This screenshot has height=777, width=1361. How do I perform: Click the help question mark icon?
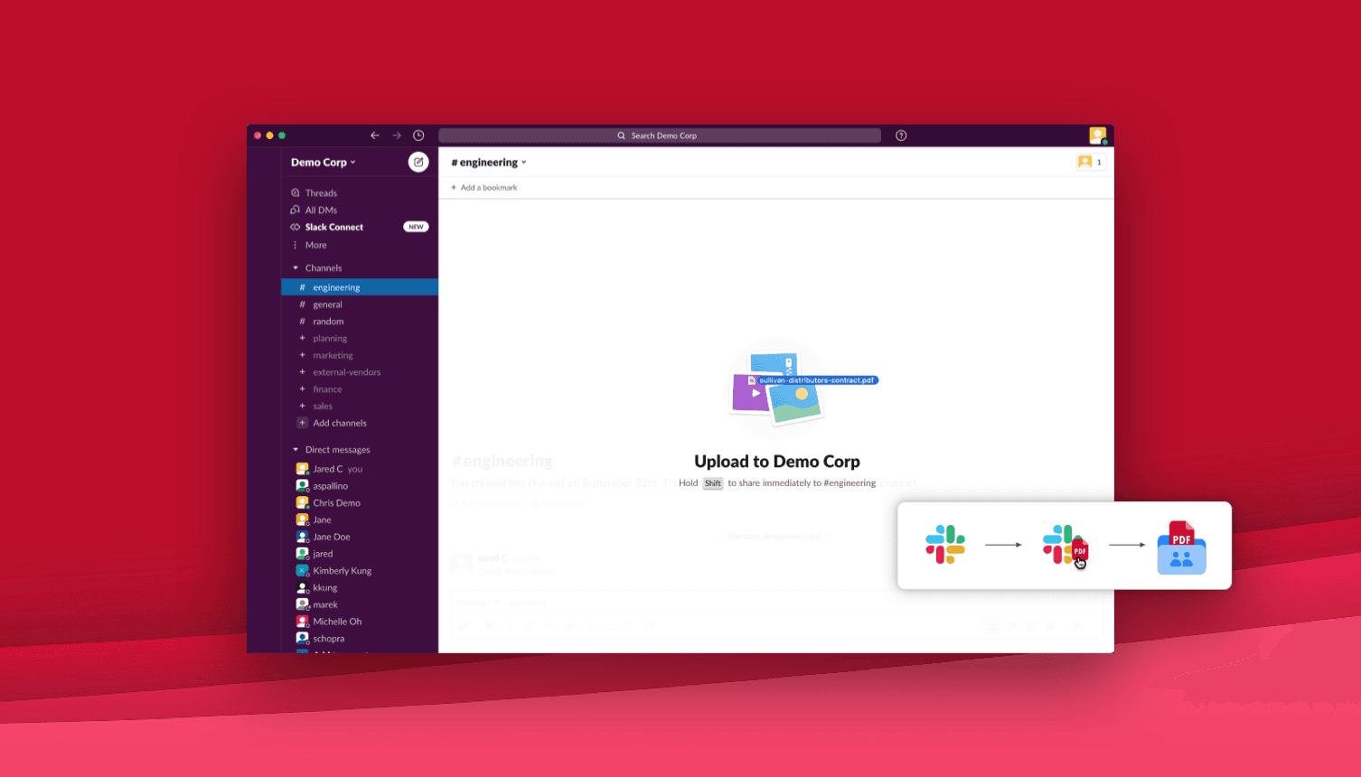pos(900,135)
